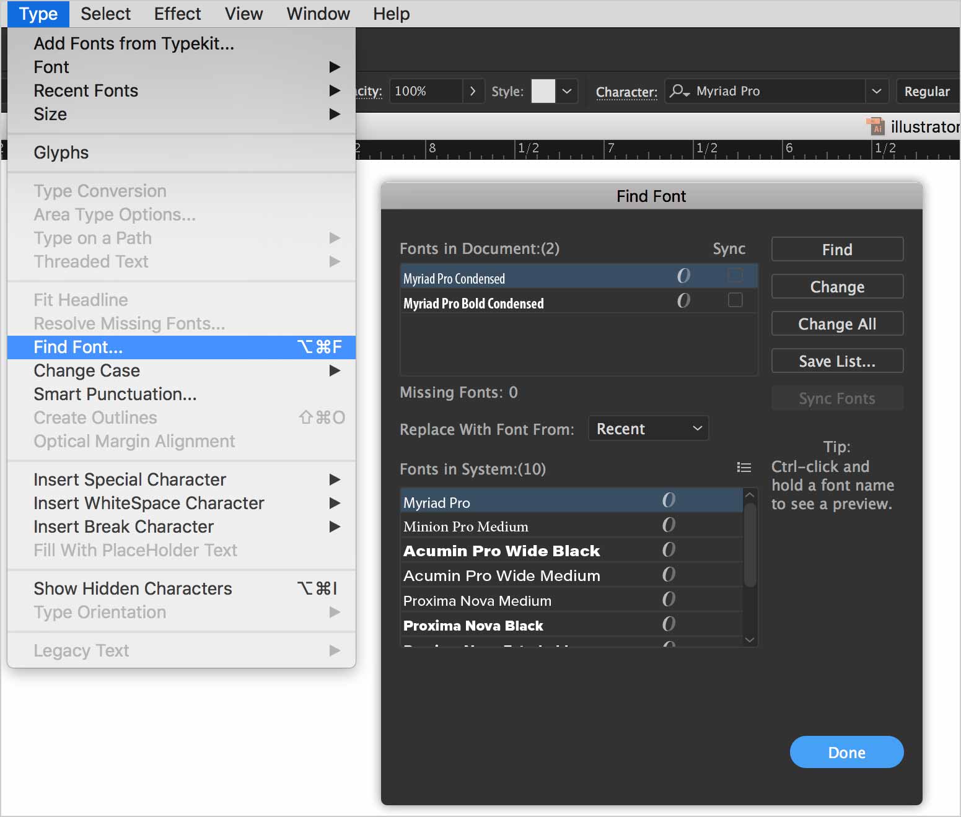Screen dimensions: 961x817
Task: Select Myriad Pro Condensed in document fonts
Action: coord(579,276)
